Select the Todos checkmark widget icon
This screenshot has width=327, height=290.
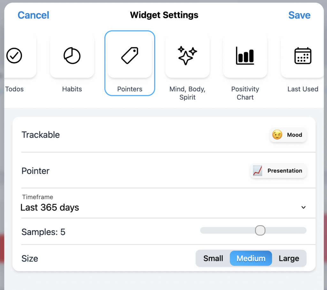14,56
